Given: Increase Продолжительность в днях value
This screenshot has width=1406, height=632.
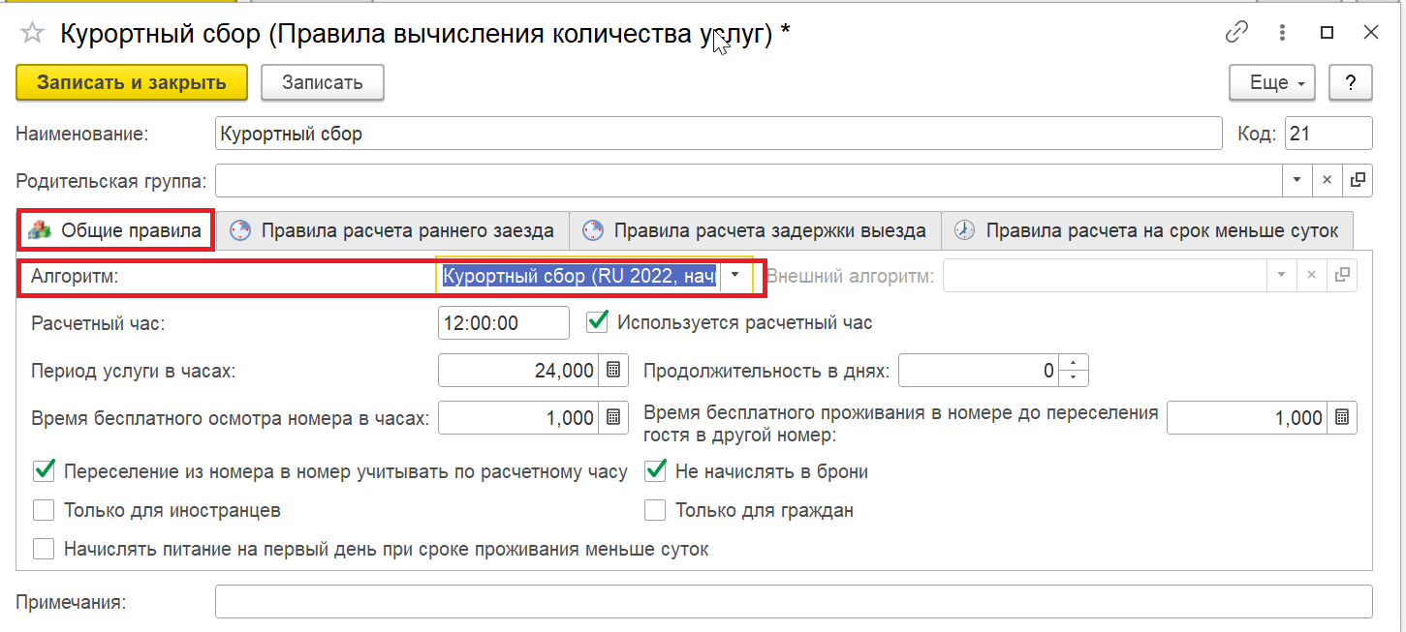Looking at the screenshot, I should (1074, 363).
